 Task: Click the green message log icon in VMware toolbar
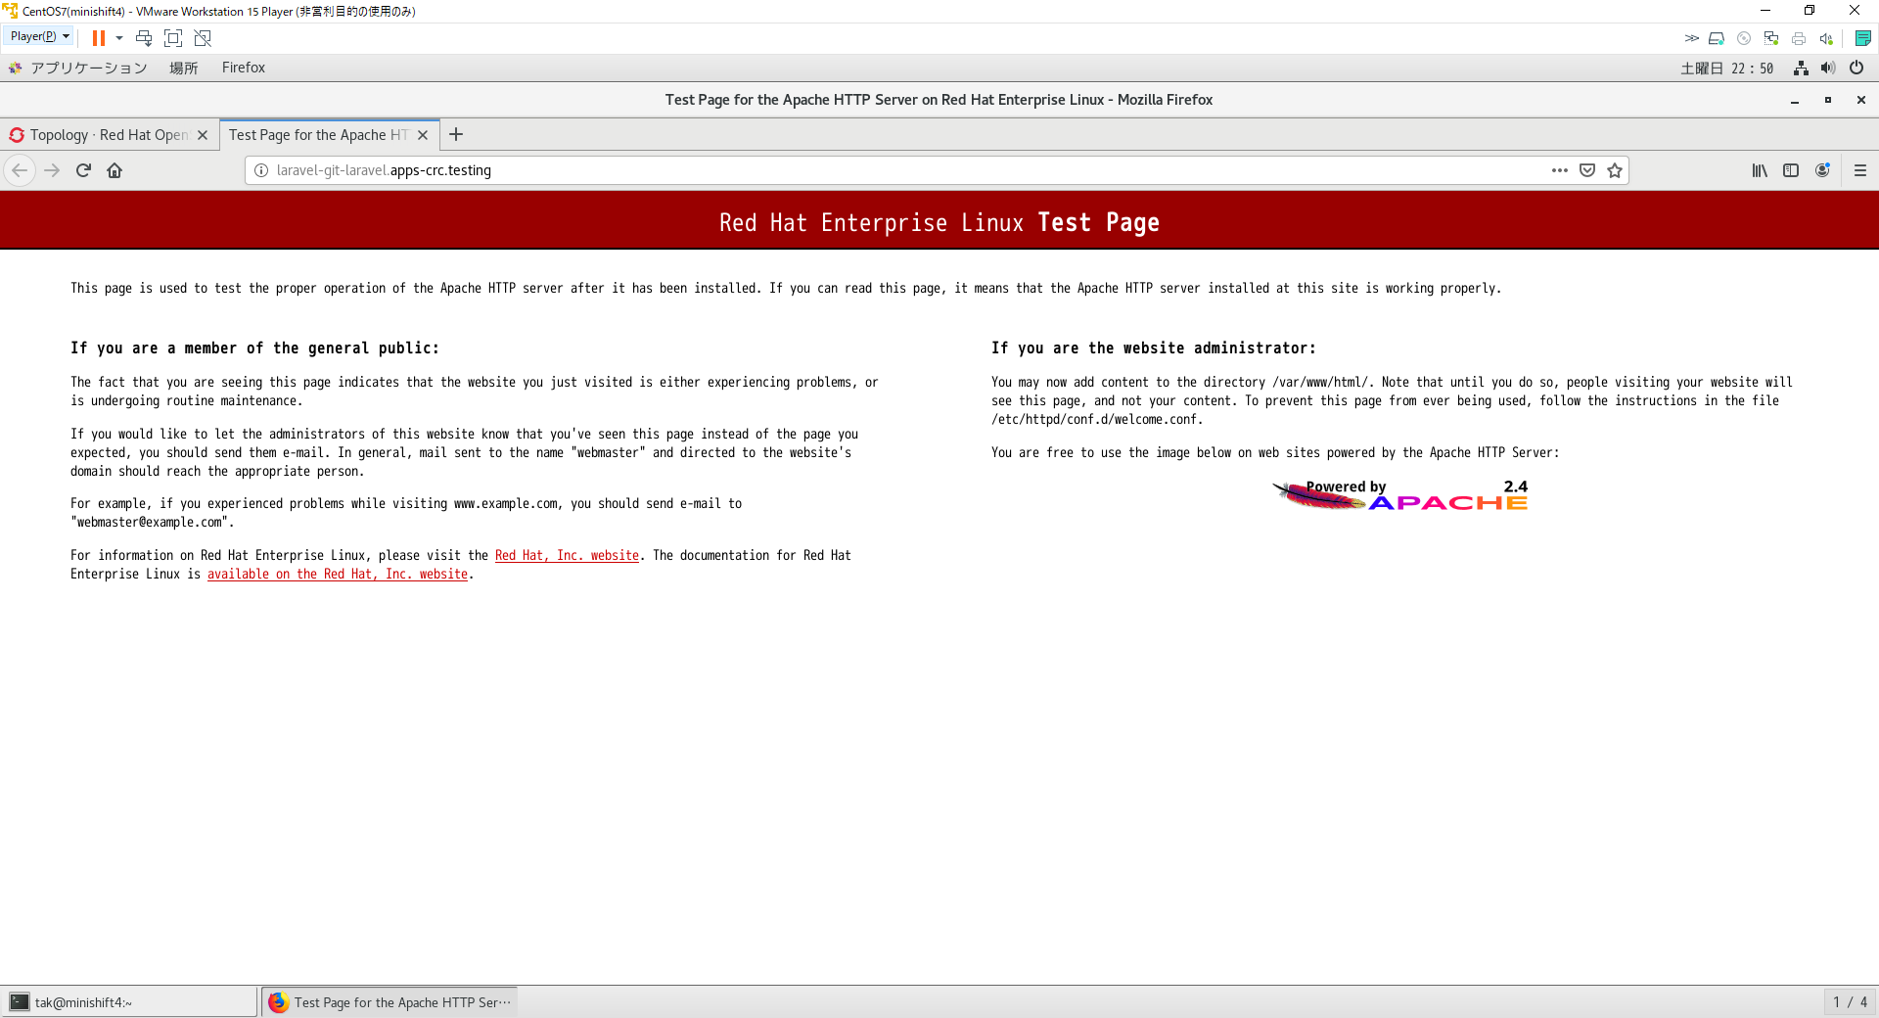(x=1863, y=38)
